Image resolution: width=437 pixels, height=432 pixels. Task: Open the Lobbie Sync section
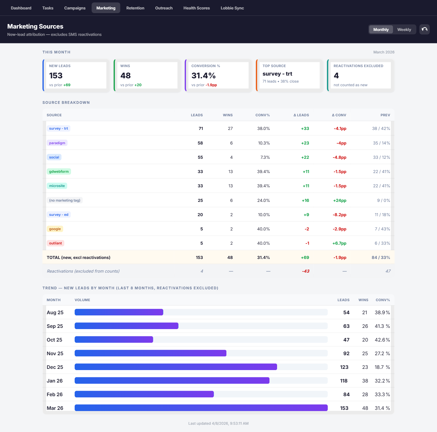click(232, 8)
